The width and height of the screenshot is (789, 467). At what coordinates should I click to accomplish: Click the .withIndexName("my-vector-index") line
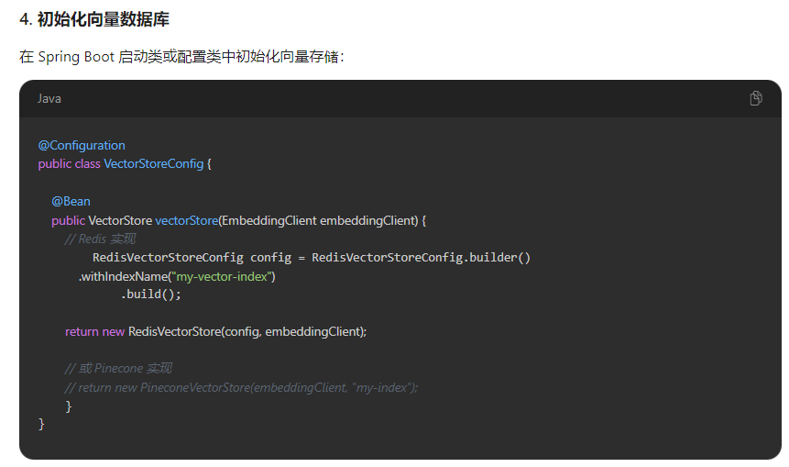177,276
